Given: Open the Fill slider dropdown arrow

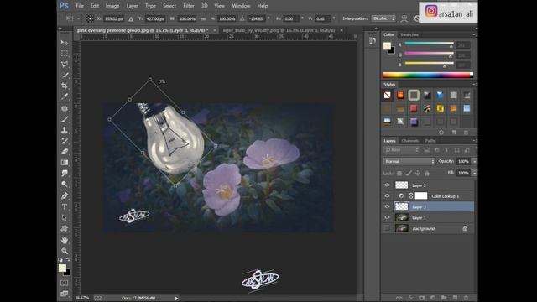Looking at the screenshot, I should click(x=474, y=174).
